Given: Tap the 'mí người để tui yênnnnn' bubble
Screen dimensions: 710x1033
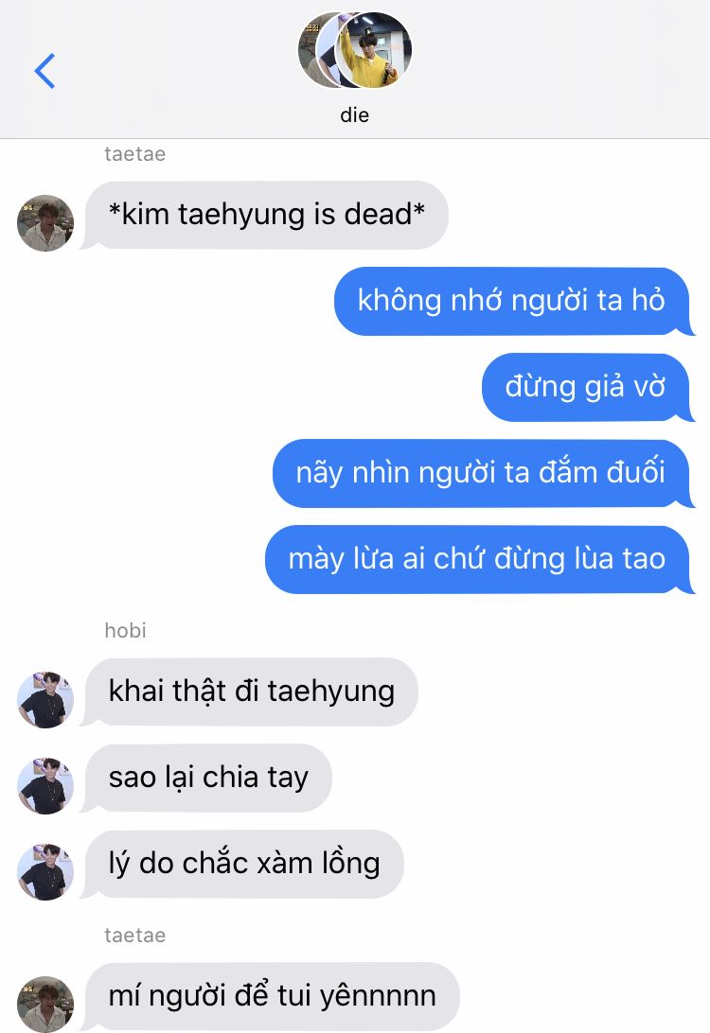Looking at the screenshot, I should (271, 996).
